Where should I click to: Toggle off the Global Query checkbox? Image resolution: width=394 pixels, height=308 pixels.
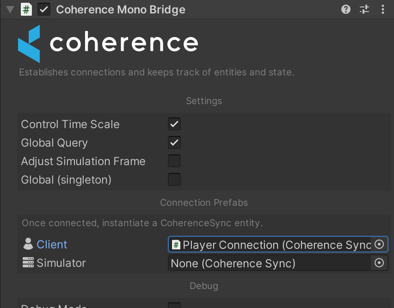tap(174, 142)
